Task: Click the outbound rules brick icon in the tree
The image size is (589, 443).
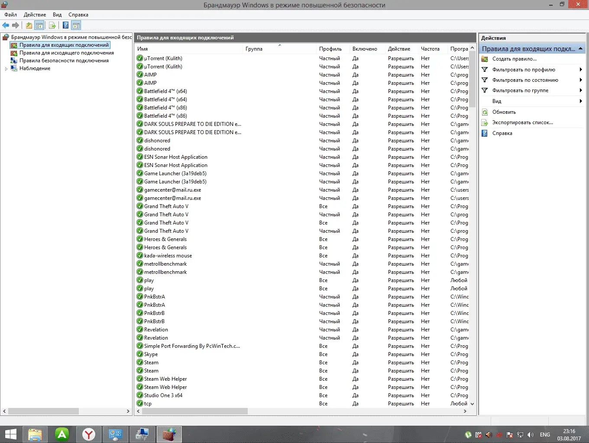Action: pos(14,53)
